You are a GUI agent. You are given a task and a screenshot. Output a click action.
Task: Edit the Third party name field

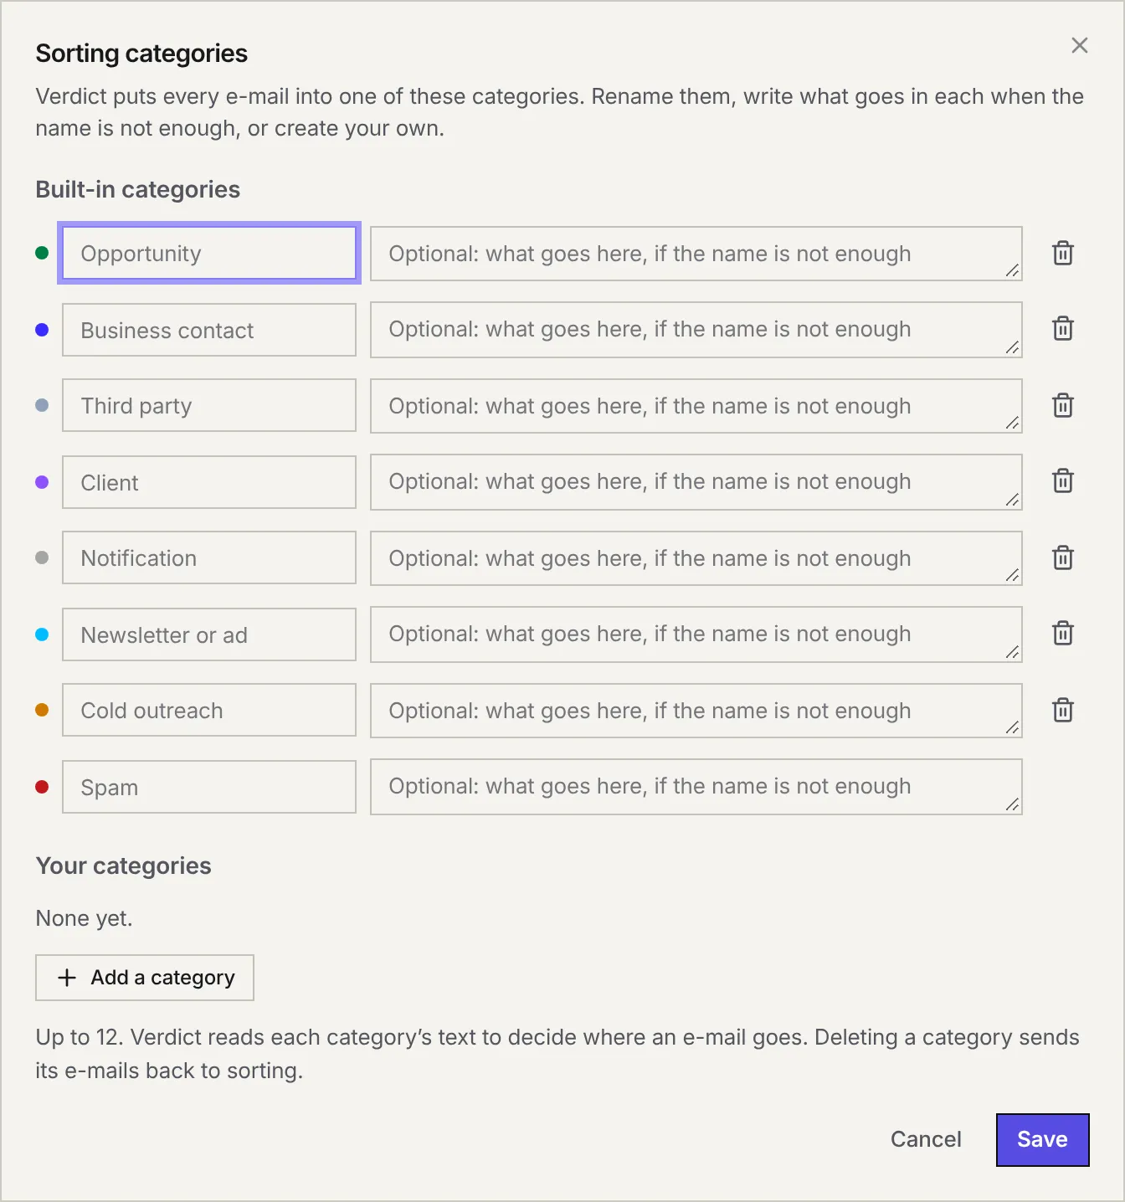pyautogui.click(x=209, y=405)
